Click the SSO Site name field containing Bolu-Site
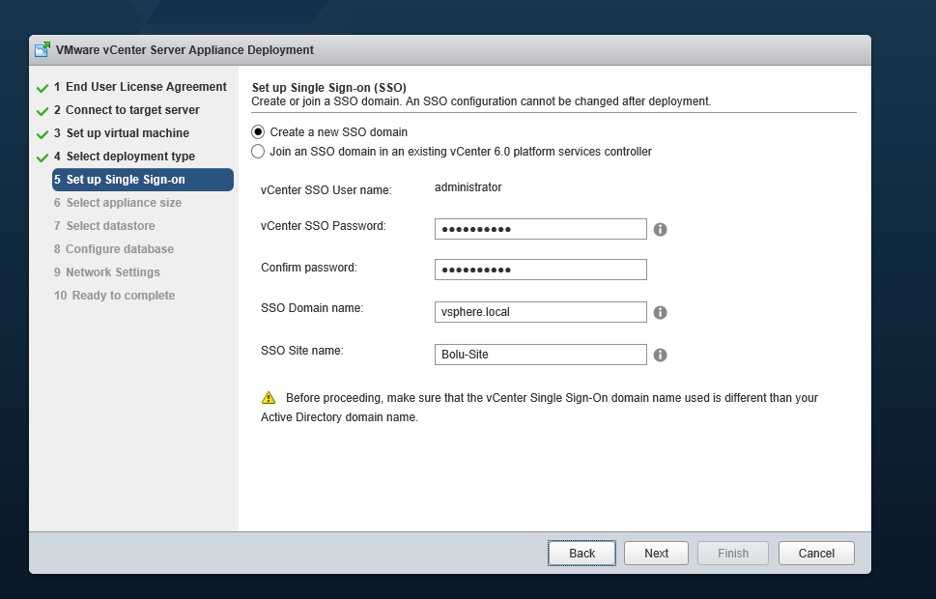The width and height of the screenshot is (936, 599). click(540, 355)
